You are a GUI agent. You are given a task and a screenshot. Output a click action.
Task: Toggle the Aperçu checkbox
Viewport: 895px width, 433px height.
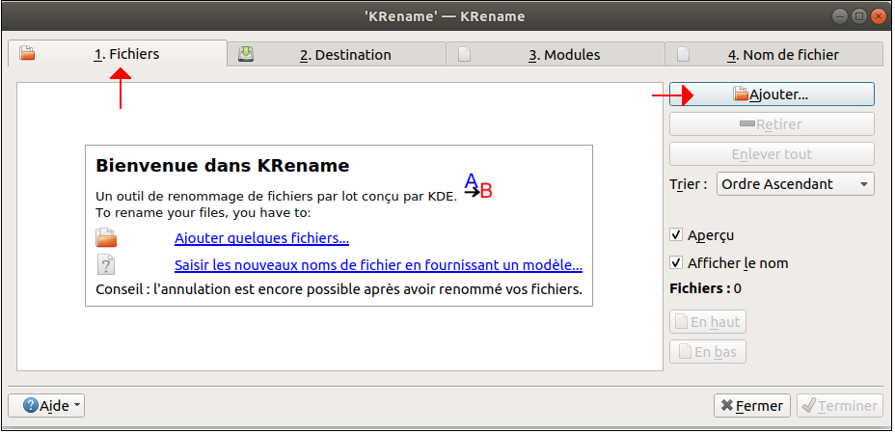[676, 235]
